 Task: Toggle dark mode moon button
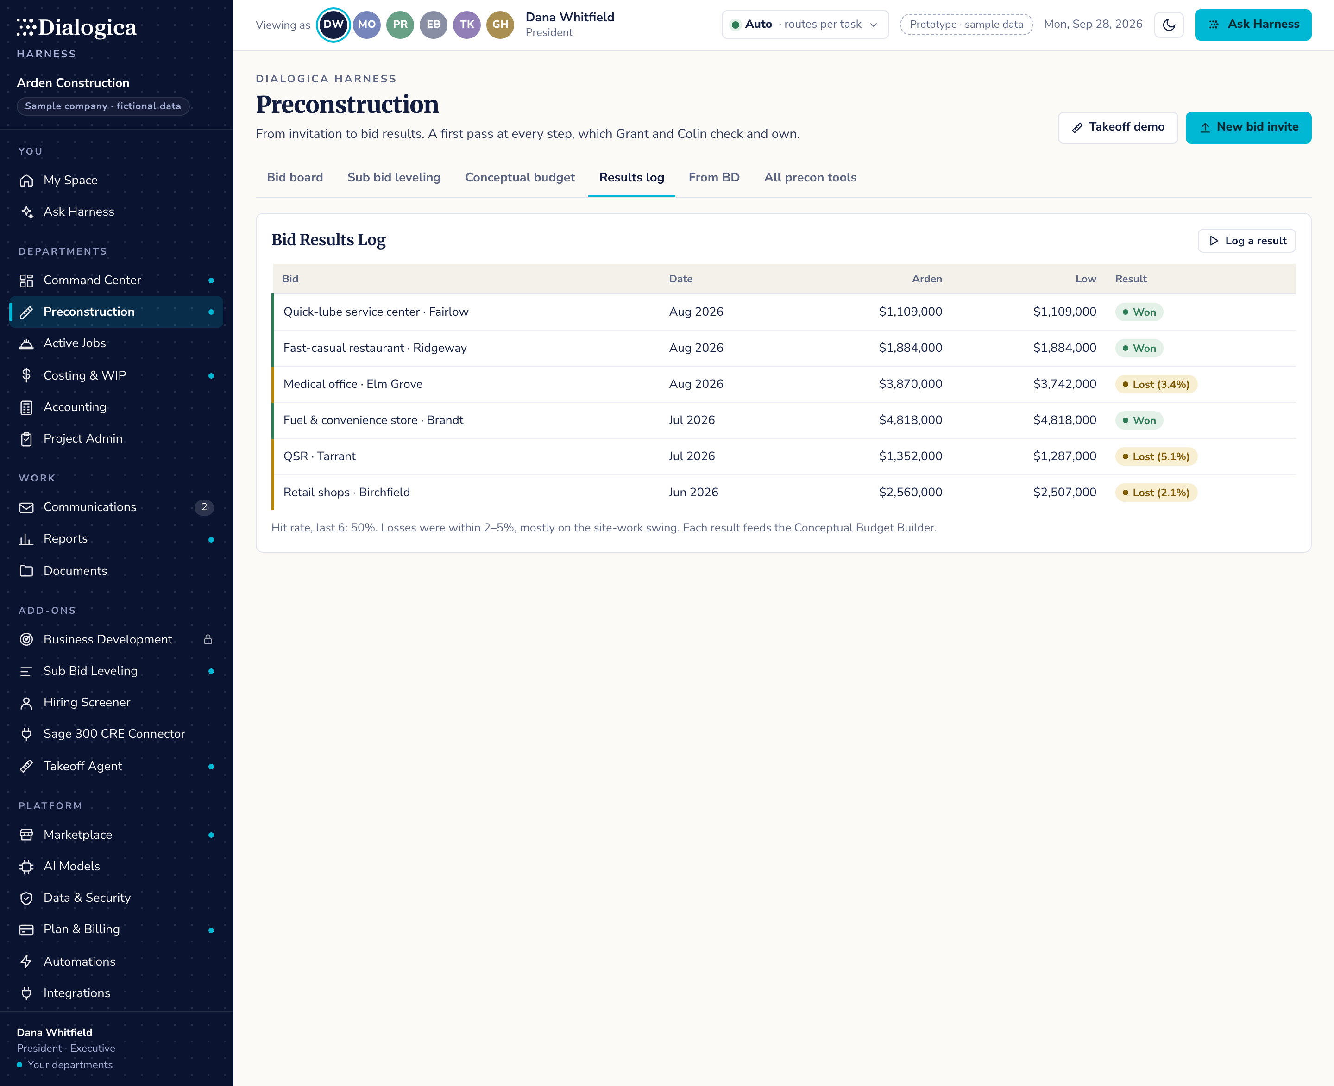(x=1169, y=25)
